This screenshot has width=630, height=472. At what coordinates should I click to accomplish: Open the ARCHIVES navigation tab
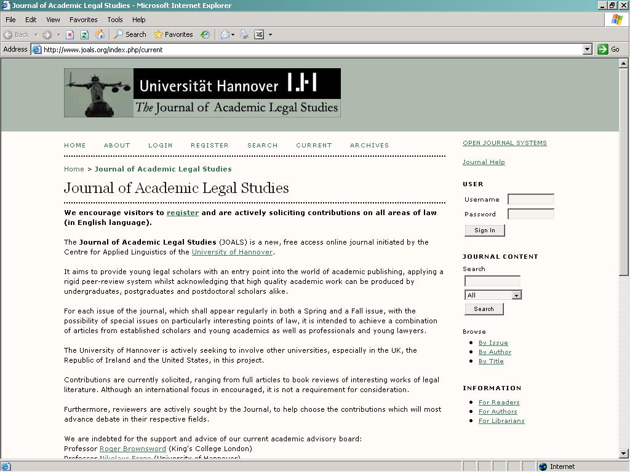pyautogui.click(x=369, y=145)
